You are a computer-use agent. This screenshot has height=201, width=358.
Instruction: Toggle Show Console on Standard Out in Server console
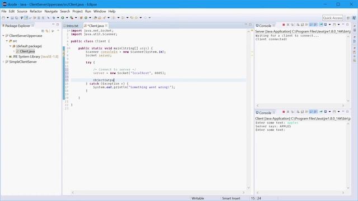pyautogui.click(x=311, y=25)
